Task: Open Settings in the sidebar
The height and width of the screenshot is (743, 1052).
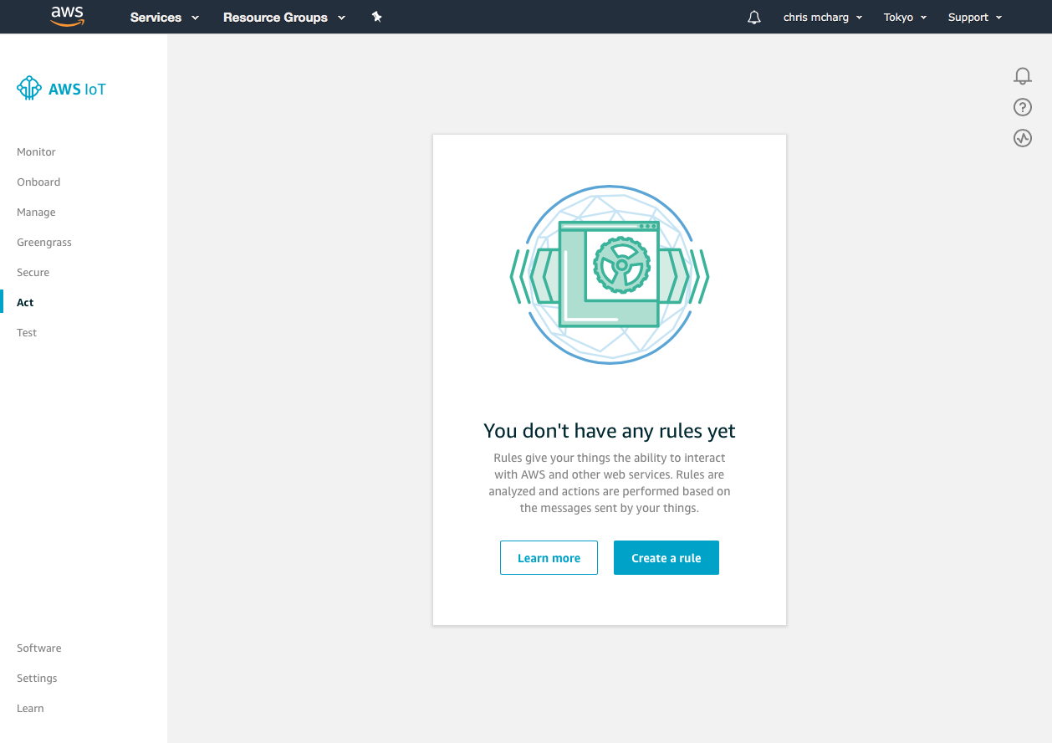Action: tap(37, 679)
